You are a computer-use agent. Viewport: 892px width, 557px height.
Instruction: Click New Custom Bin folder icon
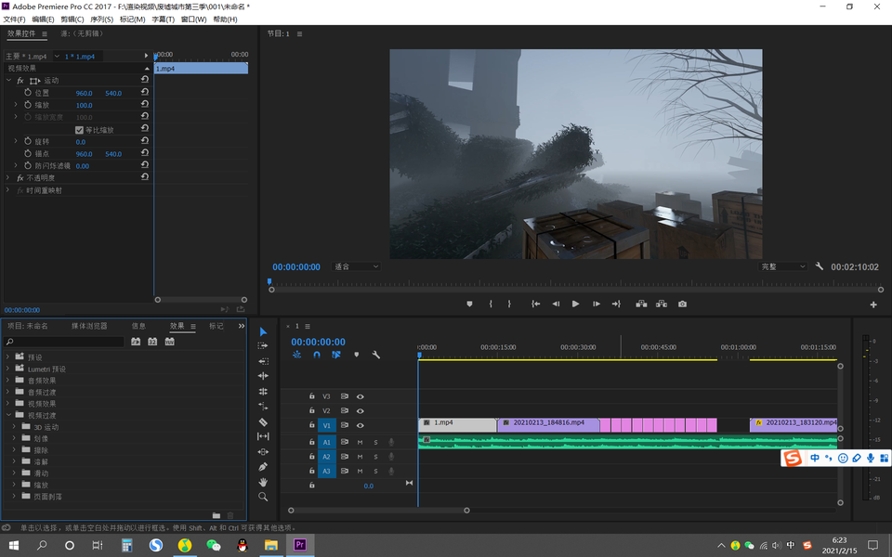[216, 515]
